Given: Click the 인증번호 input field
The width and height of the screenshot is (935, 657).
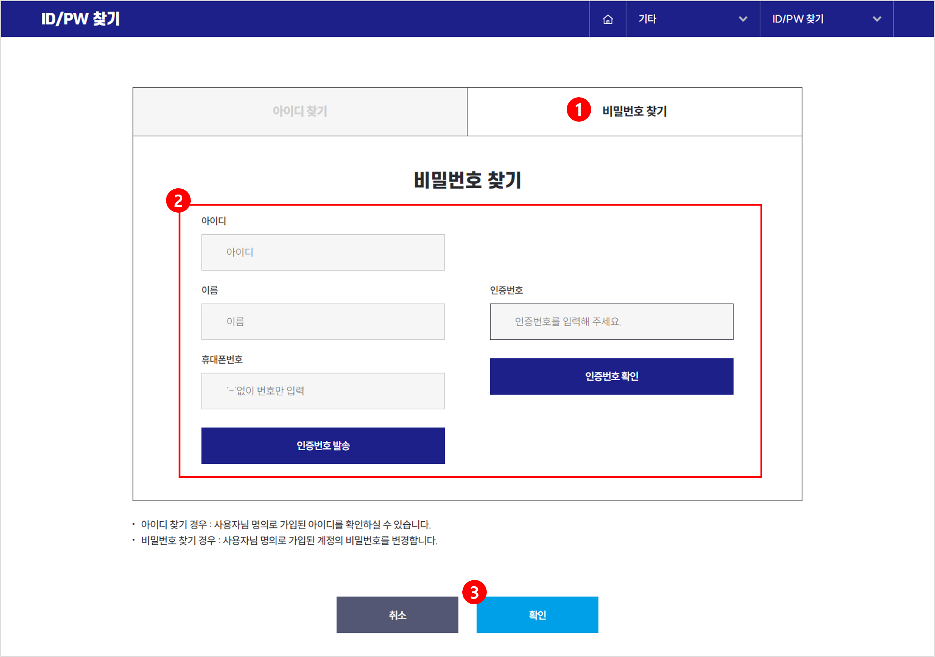Looking at the screenshot, I should pyautogui.click(x=612, y=322).
